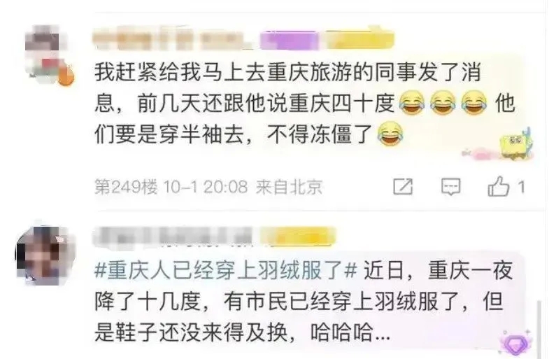Click the yellow badge beside second username
Image resolution: width=549 pixels, height=359 pixels.
(301, 236)
